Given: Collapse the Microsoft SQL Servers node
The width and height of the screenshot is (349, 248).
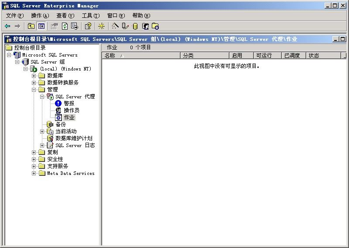Looking at the screenshot, I should (x=9, y=55).
